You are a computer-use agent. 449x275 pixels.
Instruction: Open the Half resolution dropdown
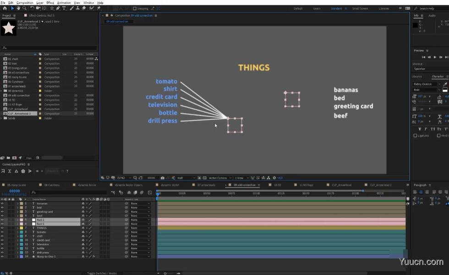click(186, 178)
